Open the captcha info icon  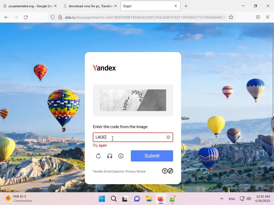pos(121,156)
